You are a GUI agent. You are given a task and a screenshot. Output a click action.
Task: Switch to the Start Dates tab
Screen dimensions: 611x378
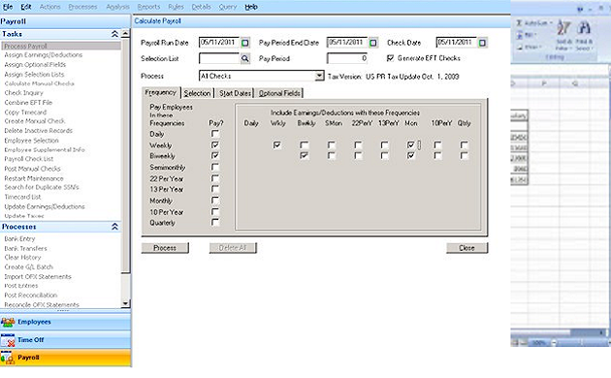pyautogui.click(x=235, y=93)
